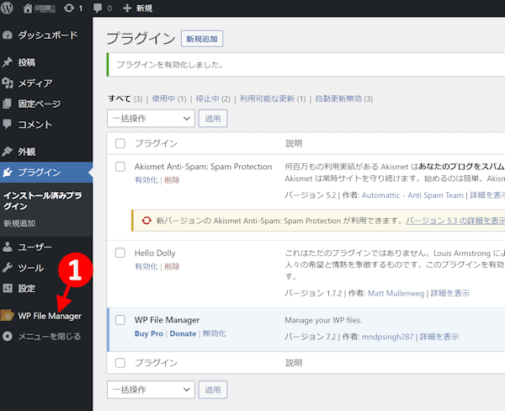Click the プラグイン column header at top
505x411 pixels.
click(156, 143)
